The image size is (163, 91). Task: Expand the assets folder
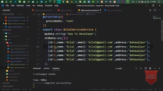pos(11,71)
